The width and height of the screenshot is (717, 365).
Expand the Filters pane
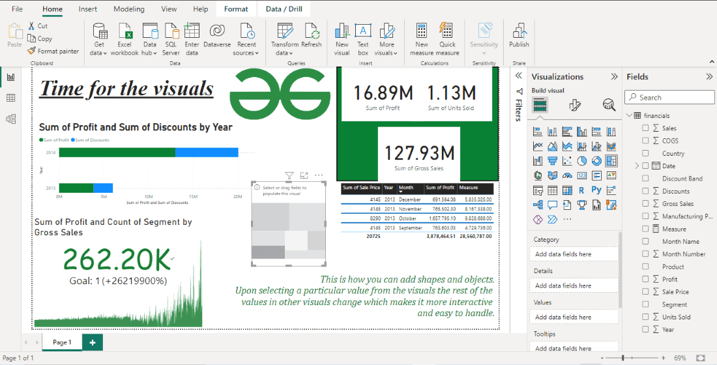(x=519, y=76)
